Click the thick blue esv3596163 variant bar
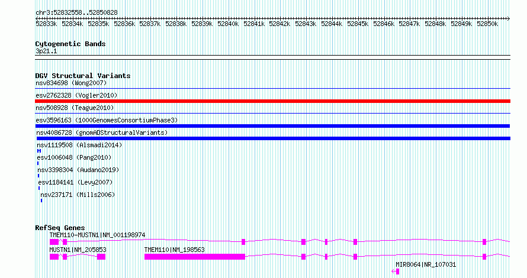This screenshot has width=527, height=278. 272,126
